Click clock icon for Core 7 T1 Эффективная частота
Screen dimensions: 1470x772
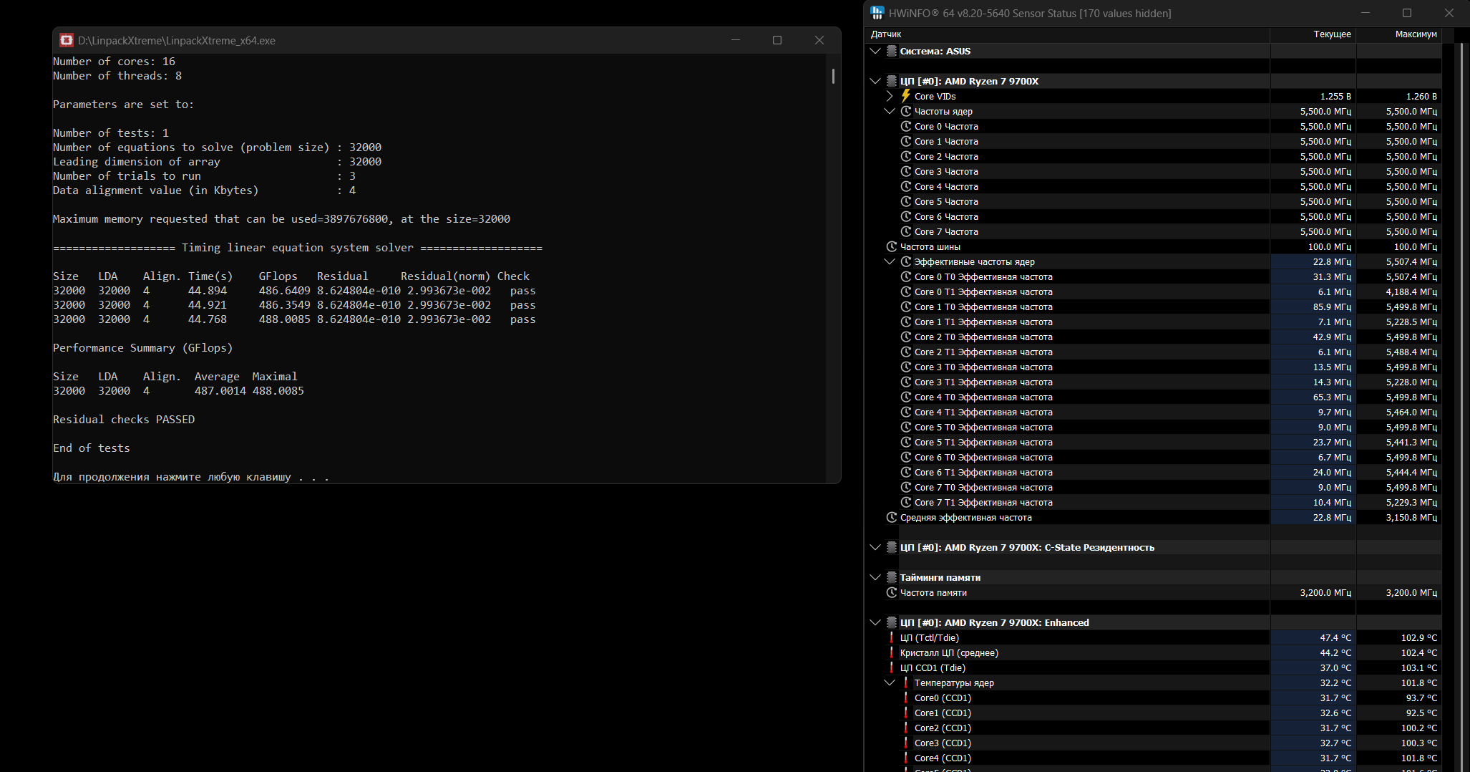pyautogui.click(x=906, y=502)
